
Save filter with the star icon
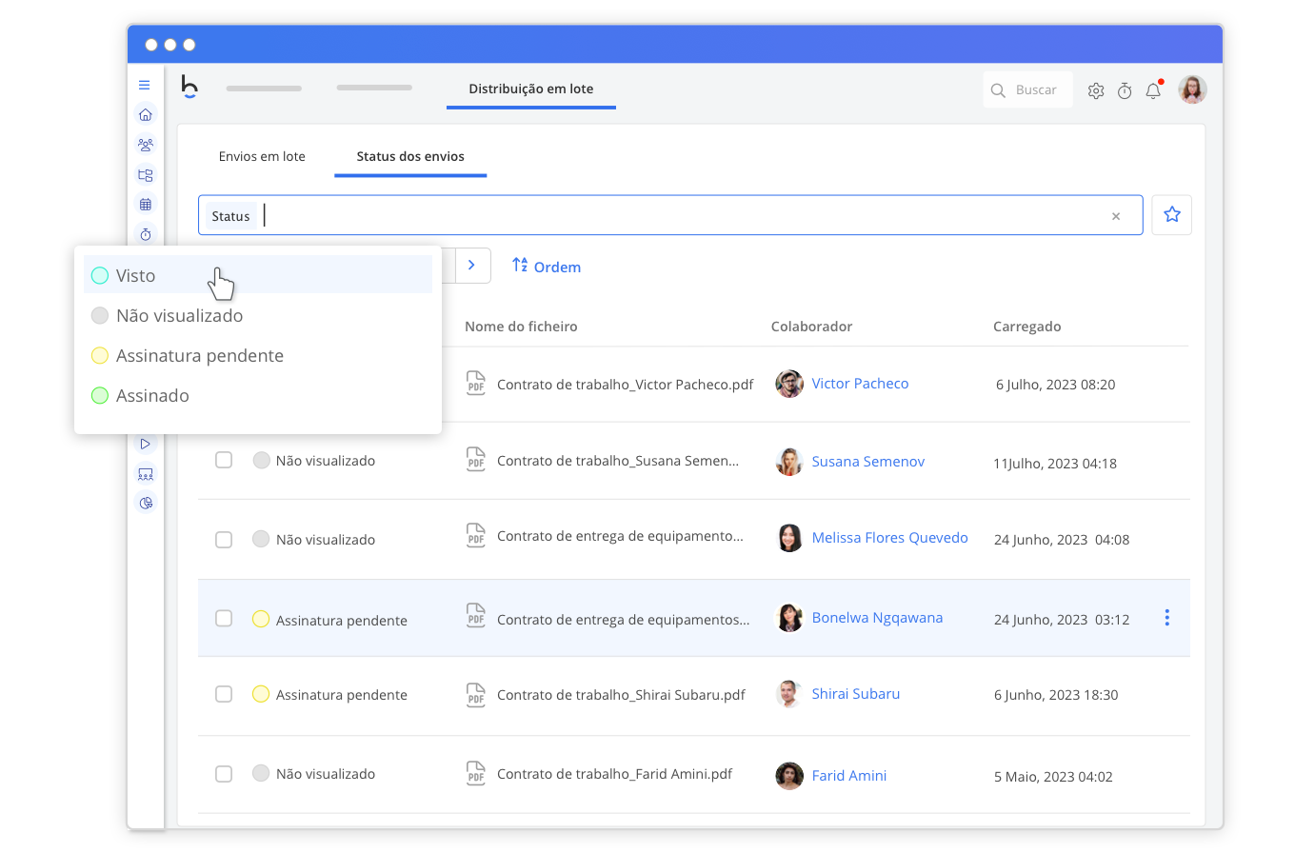pyautogui.click(x=1171, y=215)
